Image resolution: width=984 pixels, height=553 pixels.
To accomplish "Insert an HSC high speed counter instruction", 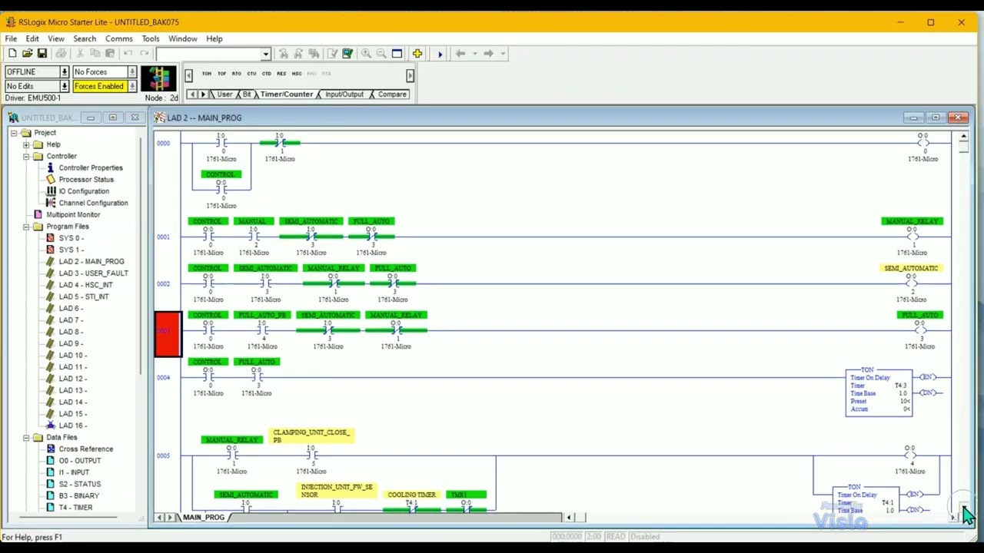I will (x=297, y=74).
